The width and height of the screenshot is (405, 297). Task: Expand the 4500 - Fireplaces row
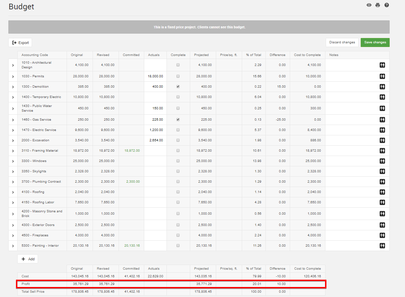coord(13,236)
